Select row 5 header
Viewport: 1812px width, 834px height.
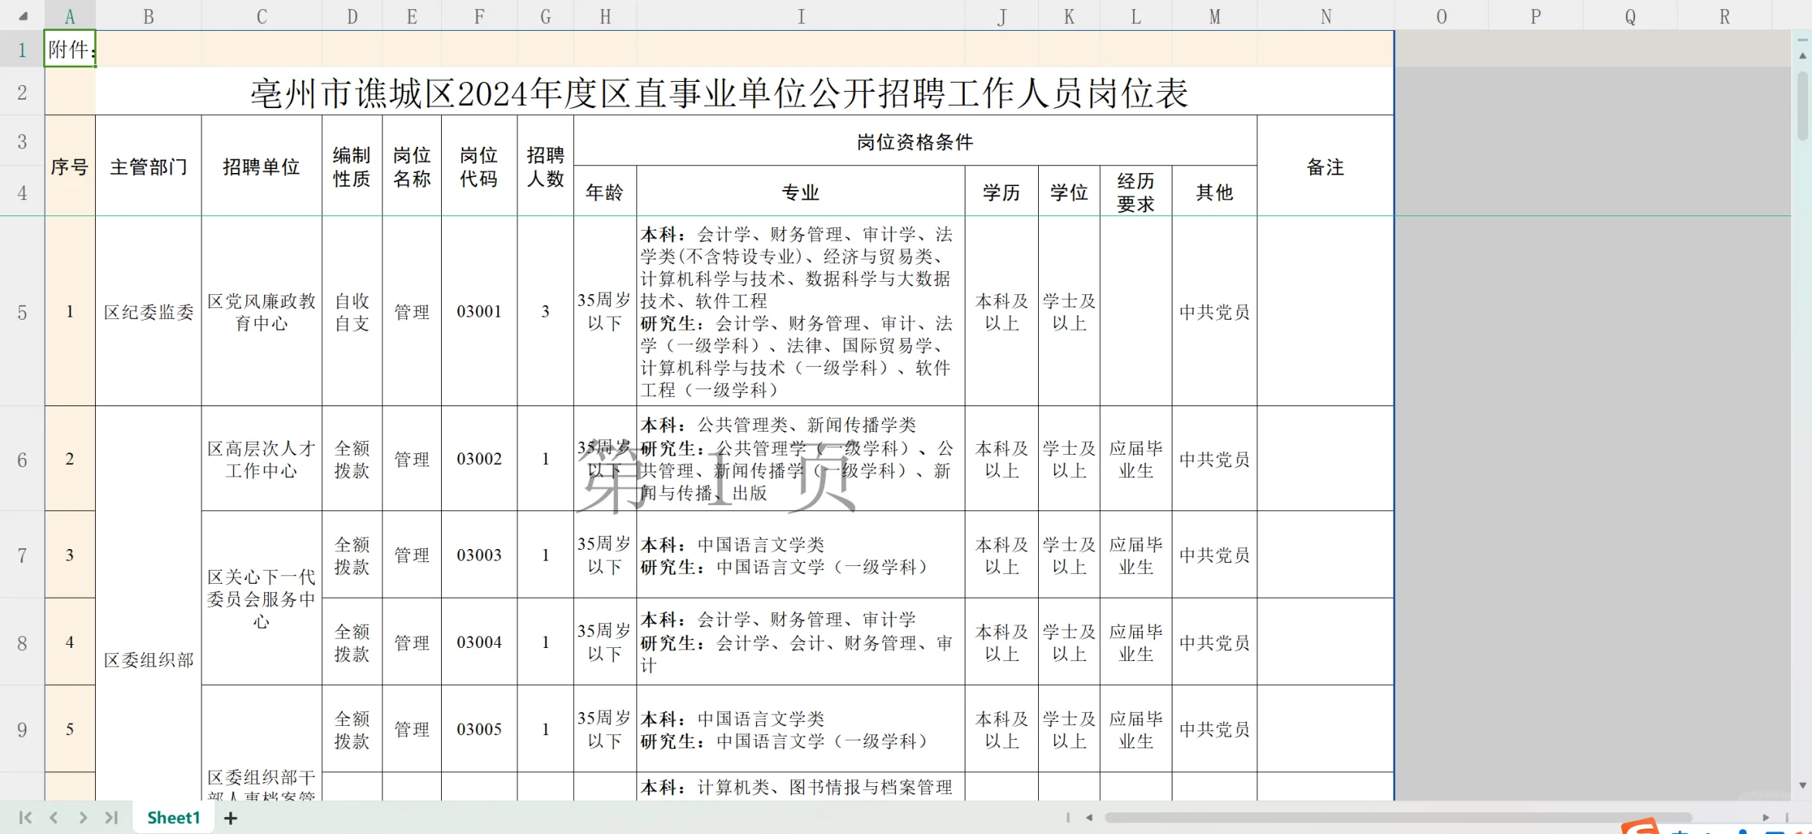point(21,312)
